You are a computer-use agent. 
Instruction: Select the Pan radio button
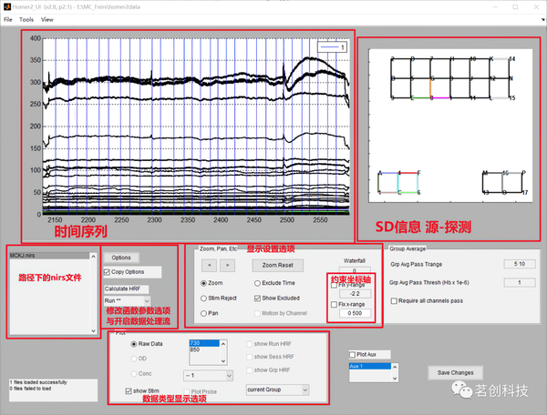tap(203, 313)
